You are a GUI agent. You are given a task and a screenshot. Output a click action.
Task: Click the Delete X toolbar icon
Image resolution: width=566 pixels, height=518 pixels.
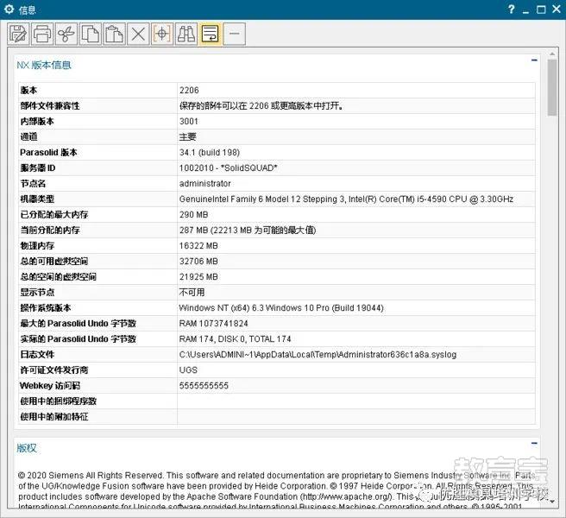coord(138,34)
